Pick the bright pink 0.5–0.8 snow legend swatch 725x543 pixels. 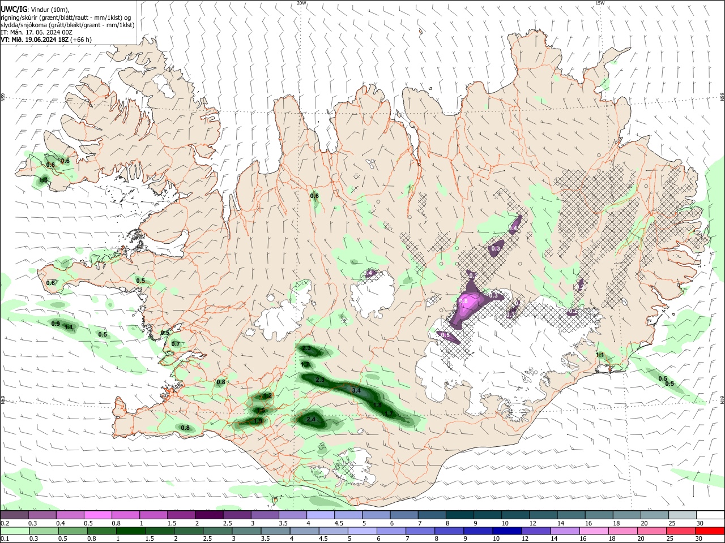[x=97, y=515]
